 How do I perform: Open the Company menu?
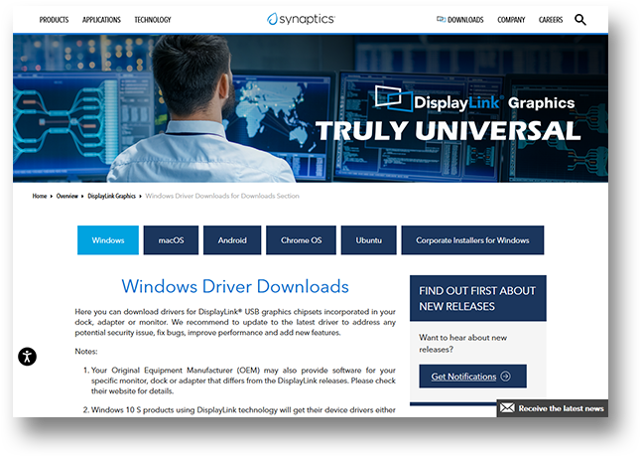pos(511,20)
